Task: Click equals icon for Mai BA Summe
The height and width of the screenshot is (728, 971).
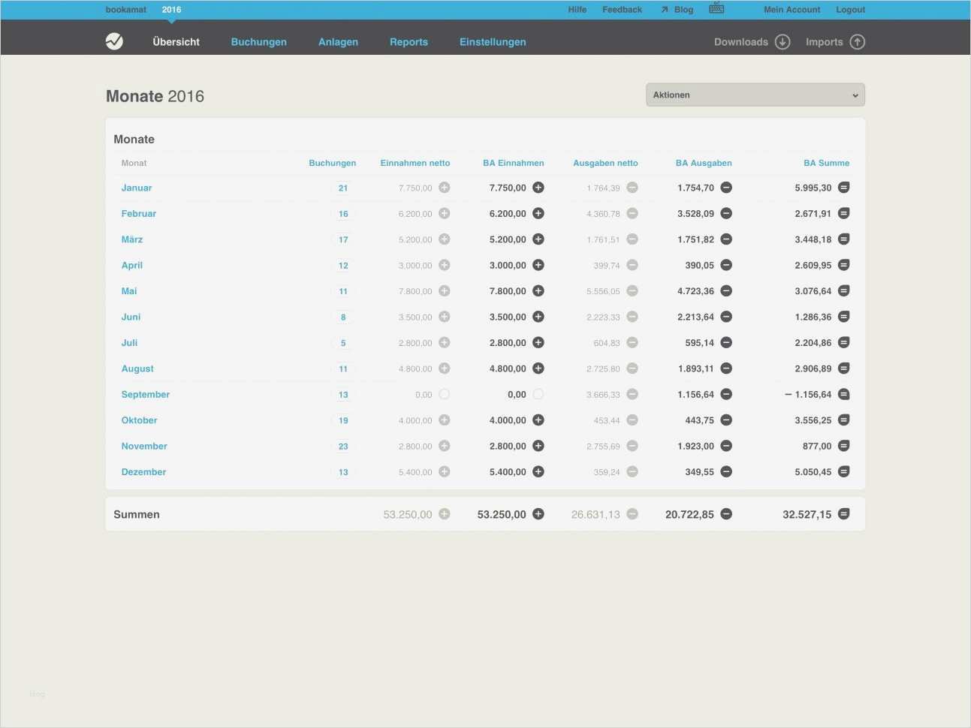Action: (844, 291)
